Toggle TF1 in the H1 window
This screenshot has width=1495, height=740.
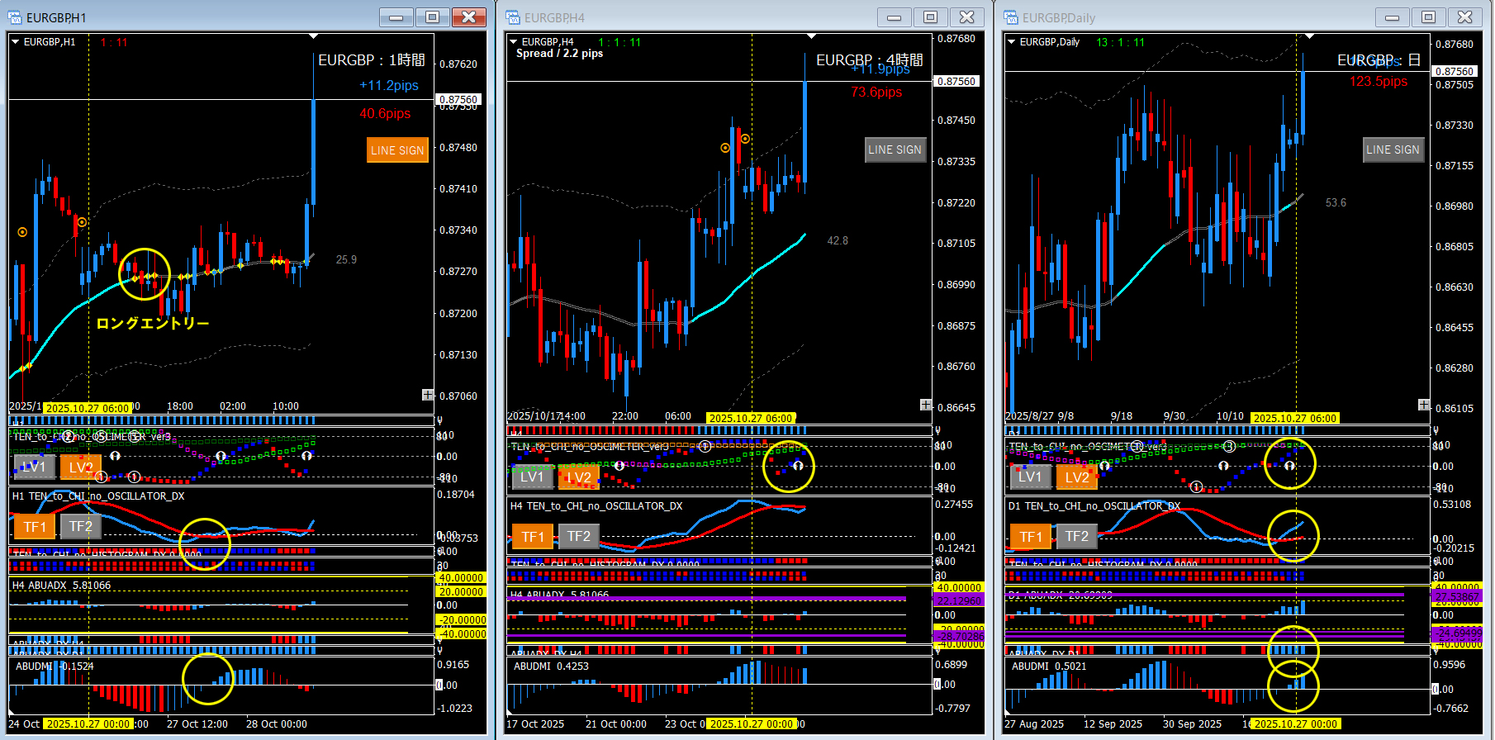click(x=35, y=526)
